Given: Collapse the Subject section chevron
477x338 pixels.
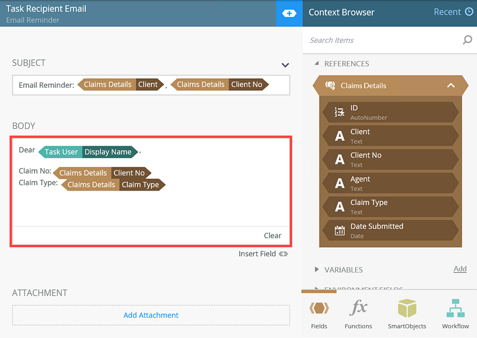Looking at the screenshot, I should coord(285,65).
